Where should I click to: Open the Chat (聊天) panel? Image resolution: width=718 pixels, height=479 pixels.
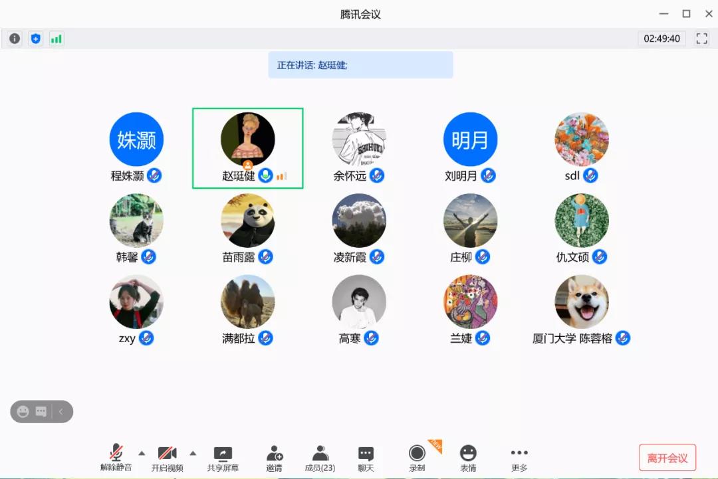(x=366, y=458)
